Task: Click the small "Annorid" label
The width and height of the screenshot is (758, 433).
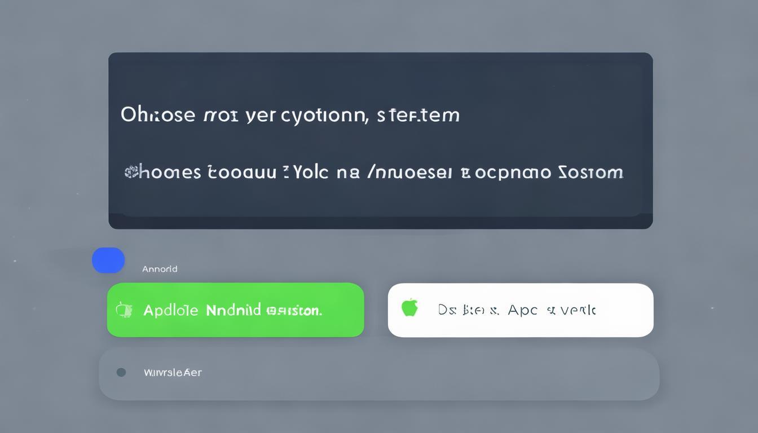Action: (x=160, y=269)
